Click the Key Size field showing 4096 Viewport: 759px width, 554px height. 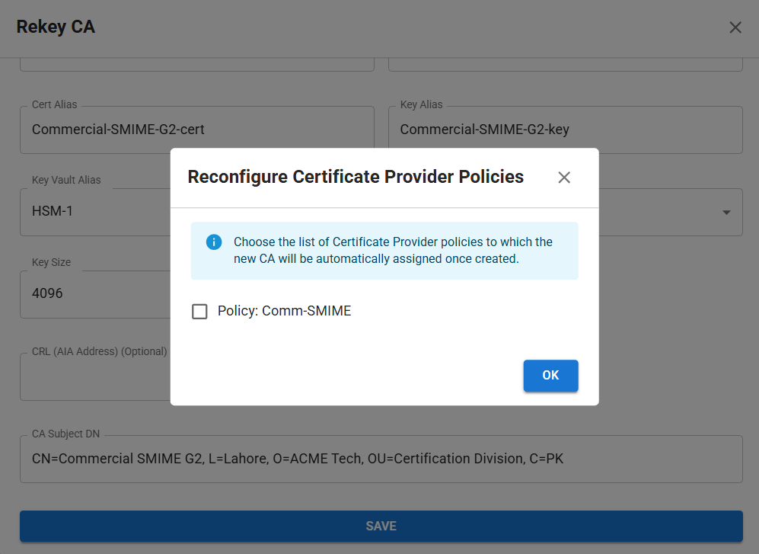91,293
